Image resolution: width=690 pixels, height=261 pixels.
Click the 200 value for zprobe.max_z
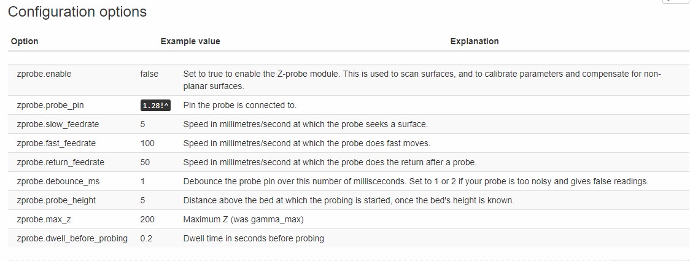point(147,219)
